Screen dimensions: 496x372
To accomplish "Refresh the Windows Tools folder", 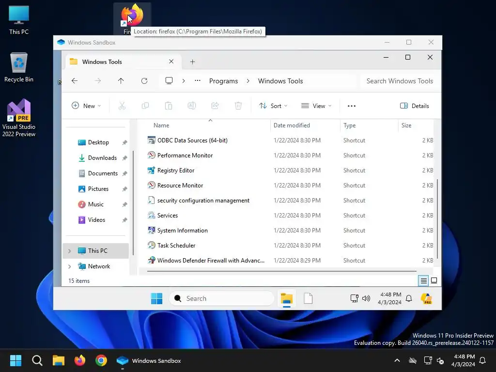I will (x=144, y=81).
